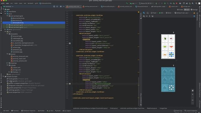Click the blueprint preview layout
The image size is (201, 113).
[x=168, y=79]
